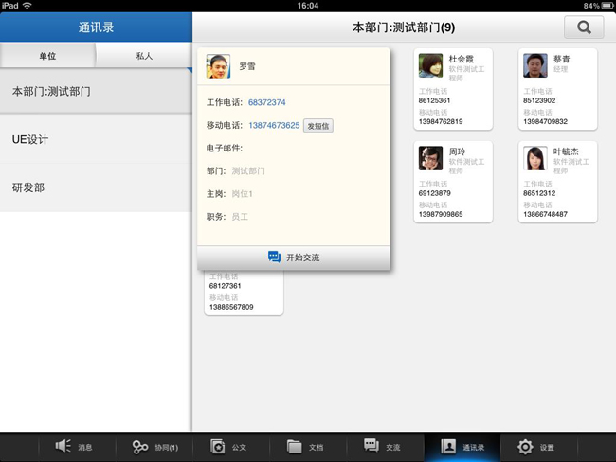Click 开始交流 to start chatting

pos(294,258)
